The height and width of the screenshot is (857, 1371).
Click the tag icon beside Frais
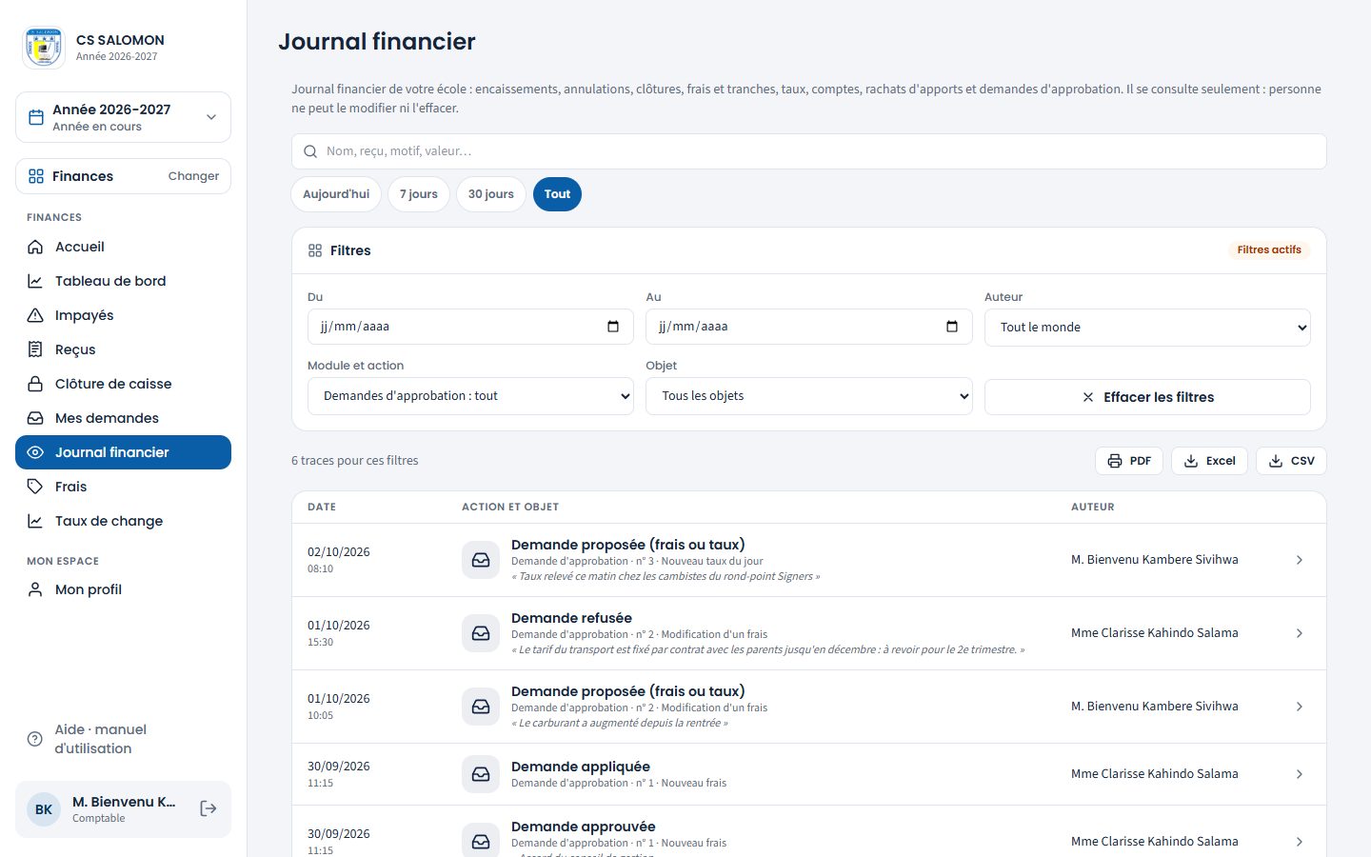pos(35,487)
